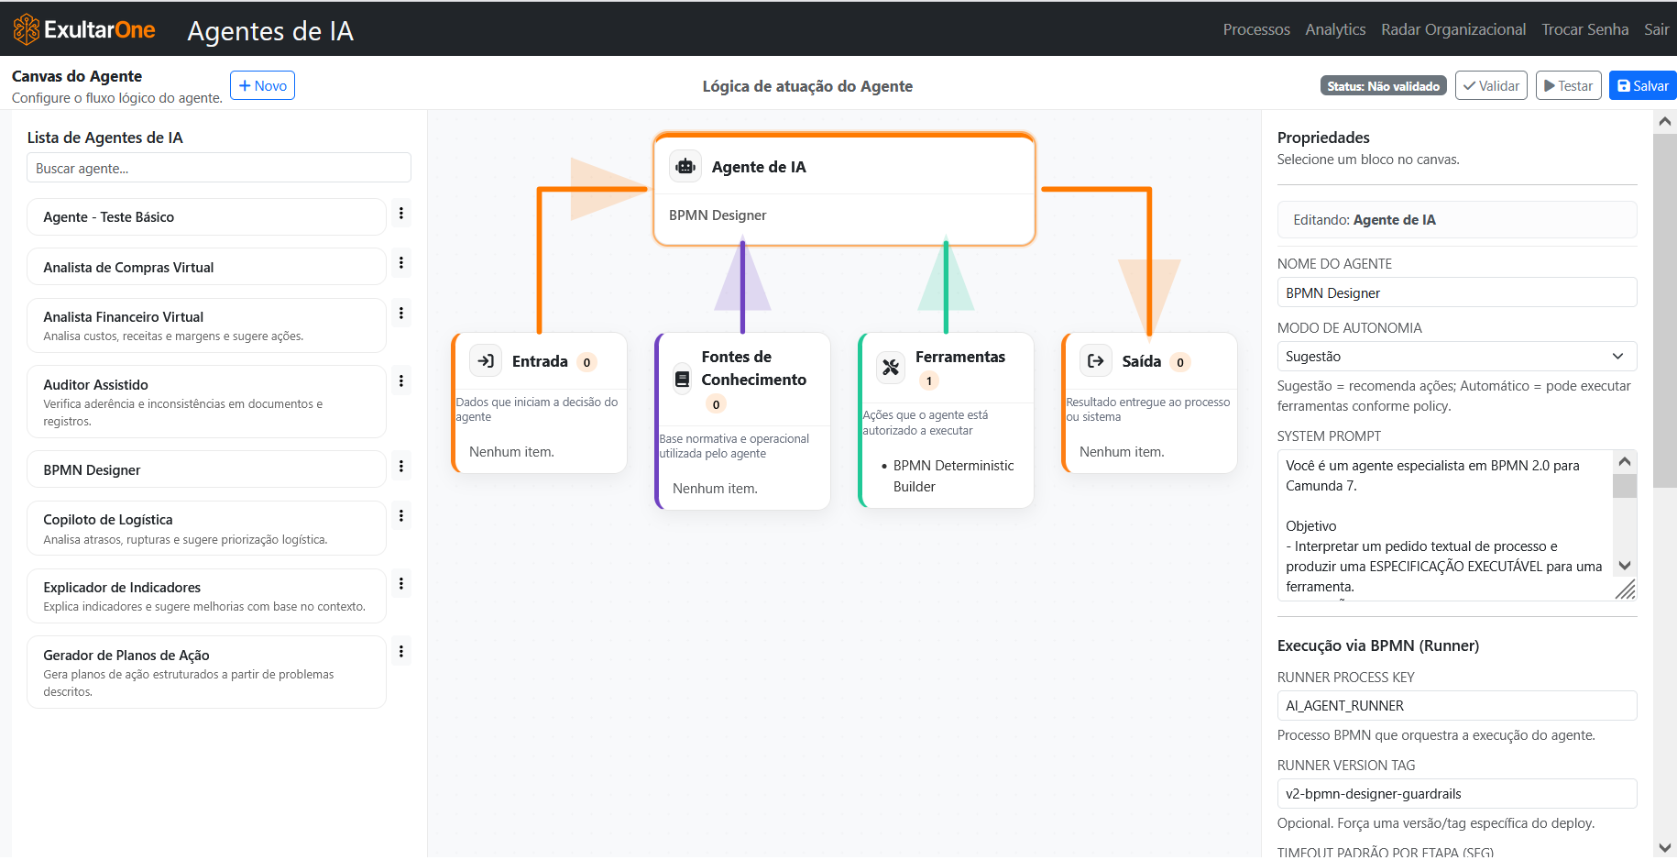Open the Processos menu item

pyautogui.click(x=1255, y=28)
